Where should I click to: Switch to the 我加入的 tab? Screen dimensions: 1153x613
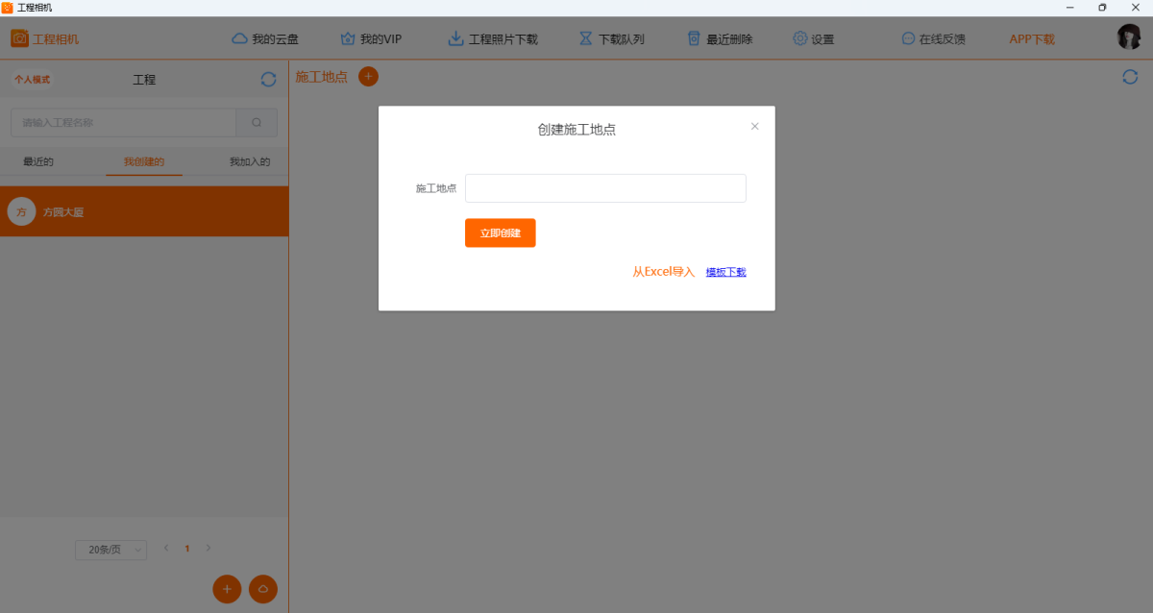point(249,161)
